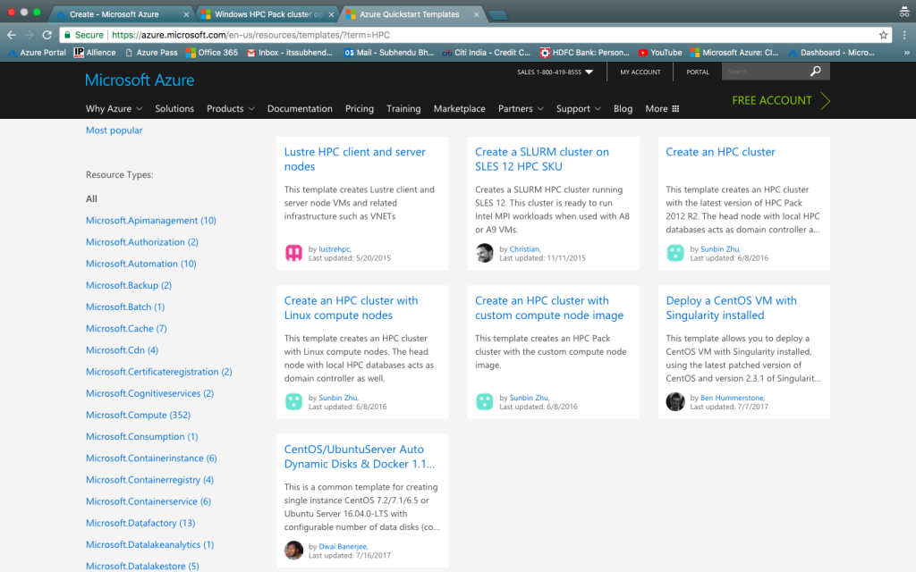This screenshot has width=916, height=572.
Task: Expand the Support menu
Action: click(x=579, y=108)
